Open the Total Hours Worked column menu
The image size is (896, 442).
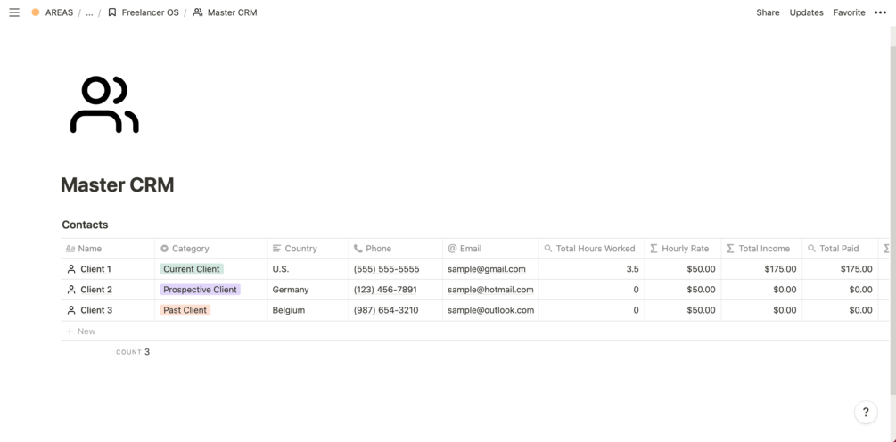click(x=595, y=249)
